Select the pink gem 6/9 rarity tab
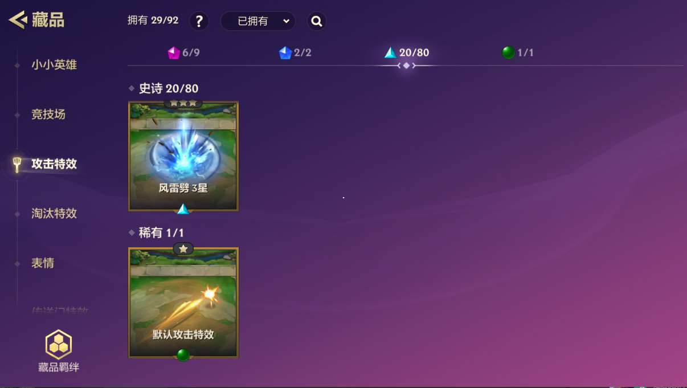Image resolution: width=687 pixels, height=388 pixels. click(183, 53)
